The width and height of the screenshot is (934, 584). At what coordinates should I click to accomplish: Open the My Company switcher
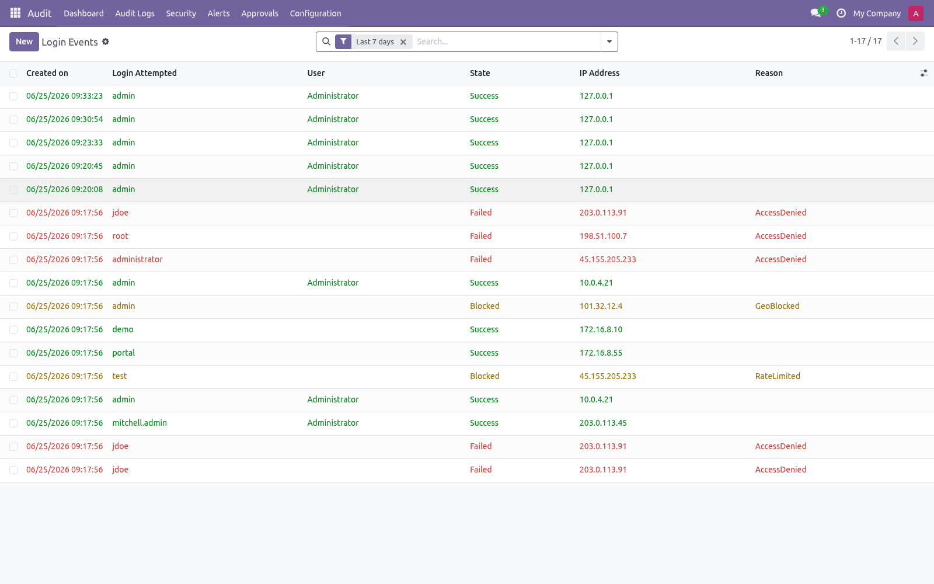877,13
